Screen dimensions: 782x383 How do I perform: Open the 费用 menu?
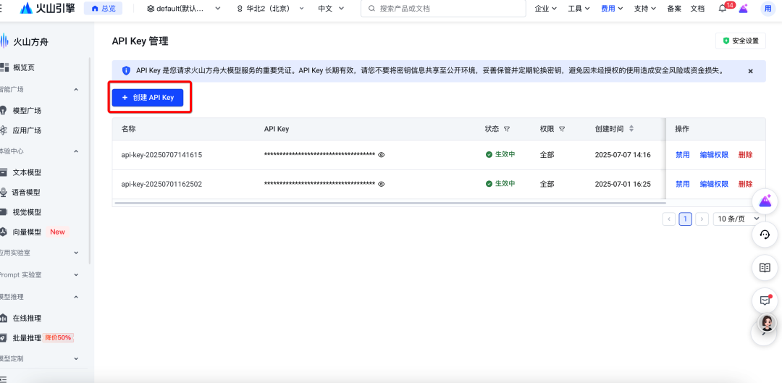pos(612,9)
